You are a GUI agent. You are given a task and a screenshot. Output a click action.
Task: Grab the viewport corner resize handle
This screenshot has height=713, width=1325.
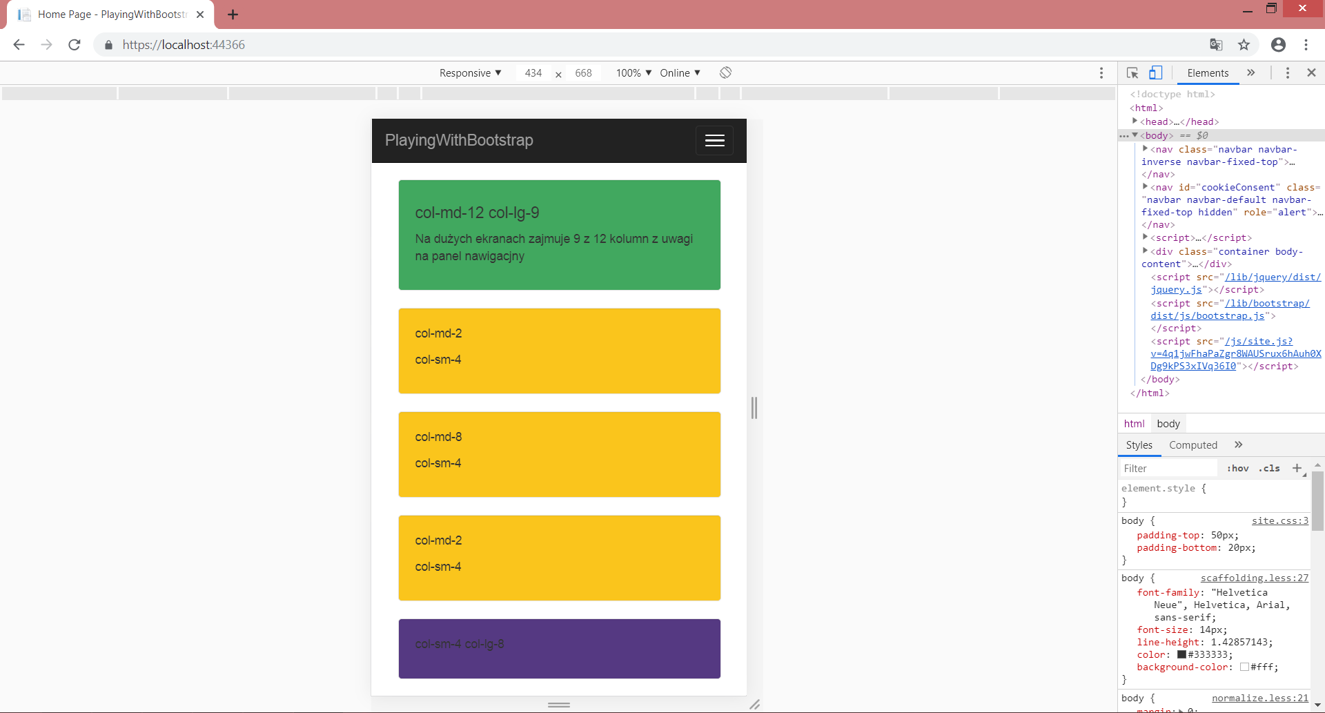click(755, 705)
